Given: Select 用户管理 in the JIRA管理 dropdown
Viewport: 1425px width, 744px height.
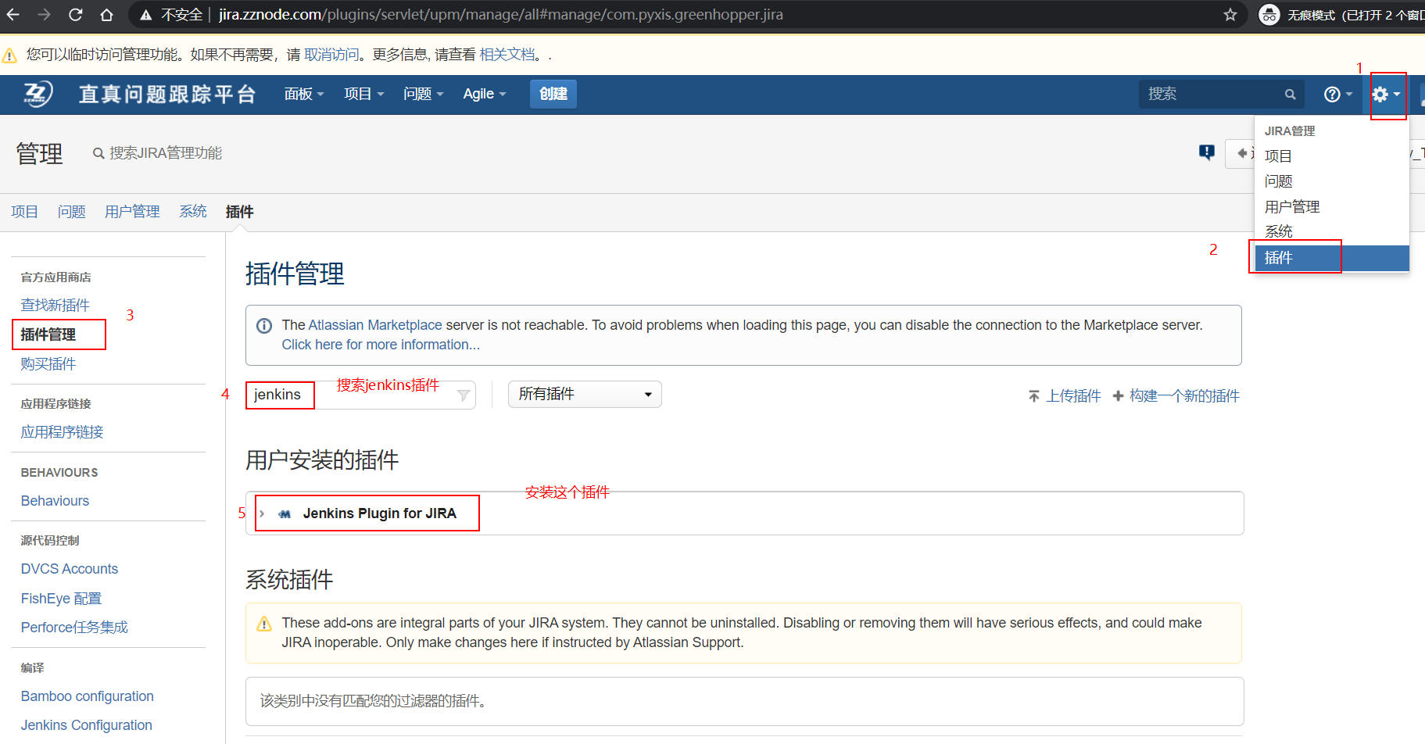Looking at the screenshot, I should (1331, 207).
